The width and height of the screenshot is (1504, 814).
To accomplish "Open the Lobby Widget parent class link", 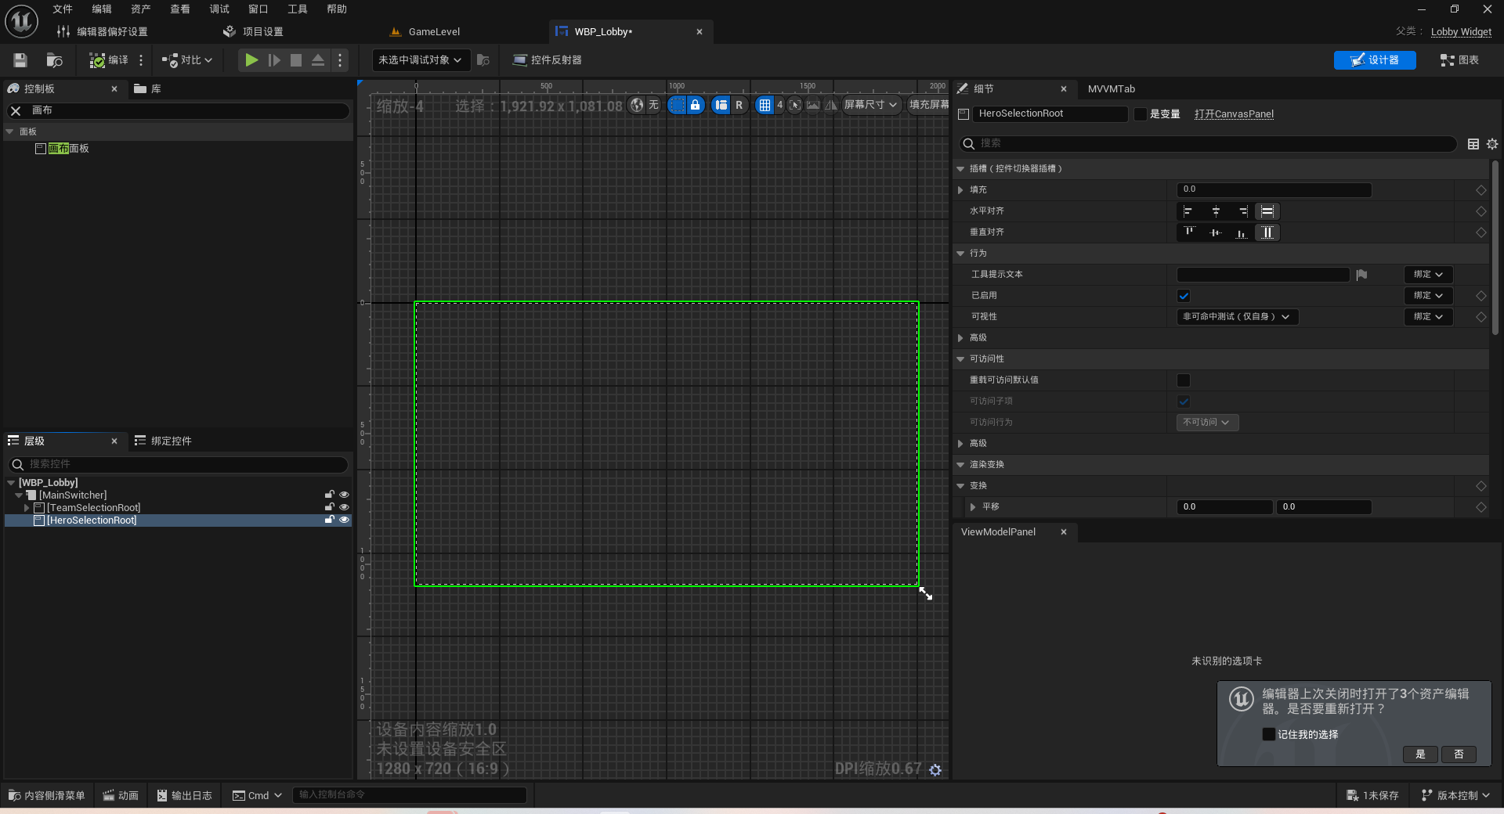I will [x=1461, y=32].
